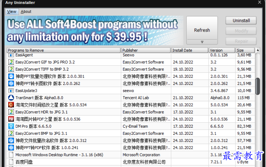Click the EasiUpdate3 program icon

tap(11, 91)
